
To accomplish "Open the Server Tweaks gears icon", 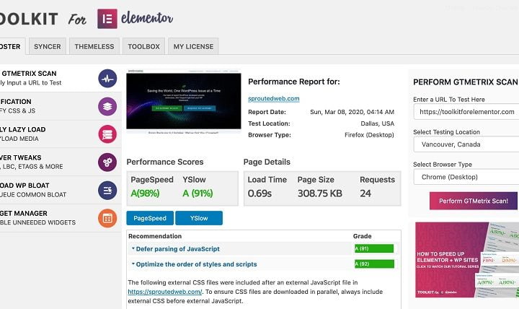I will [107, 162].
